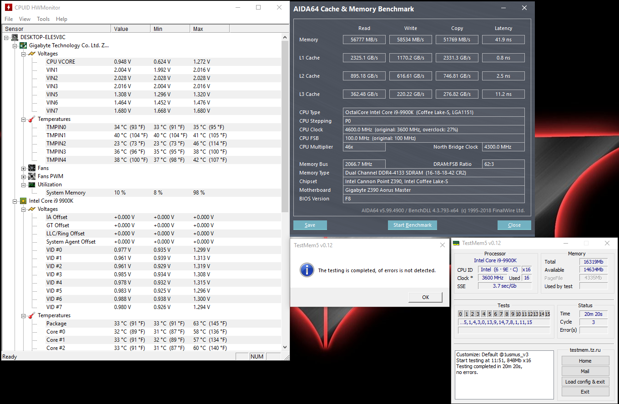This screenshot has height=404, width=619.
Task: Collapse the DESKTOP-ELE5V8C tree root
Action: coord(6,37)
